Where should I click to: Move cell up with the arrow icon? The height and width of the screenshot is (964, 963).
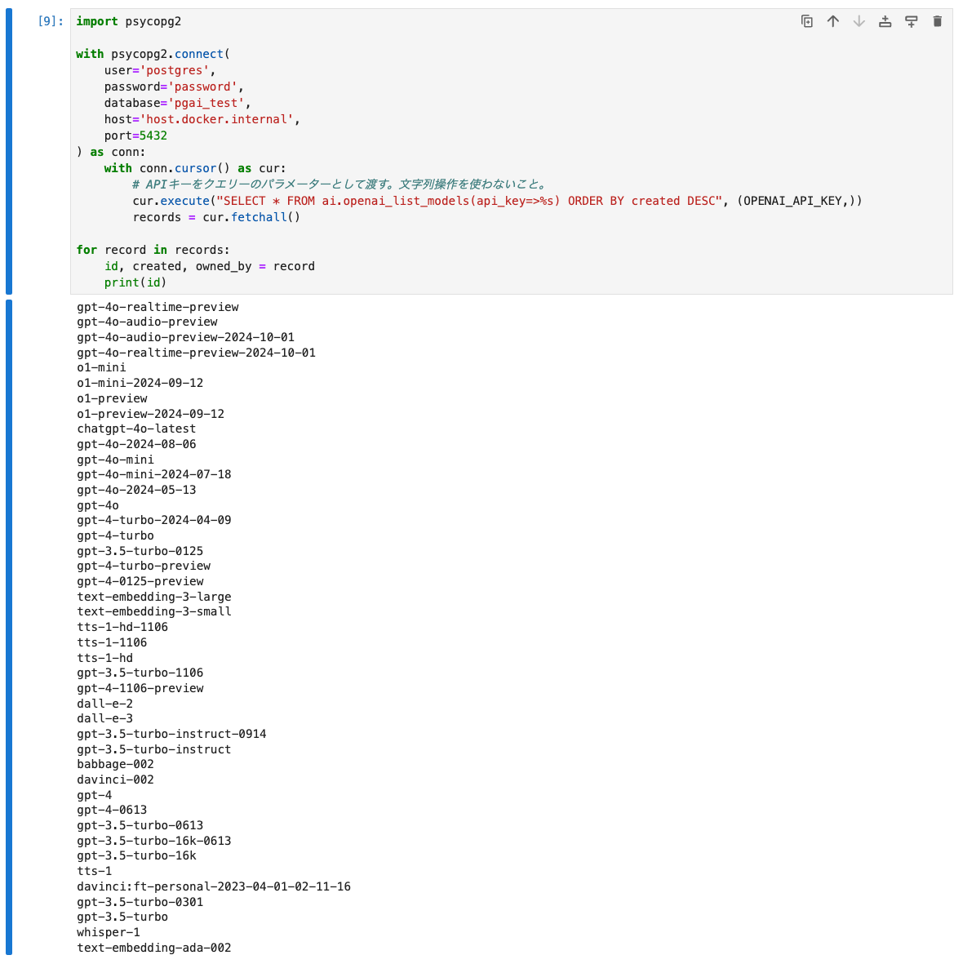coord(832,21)
